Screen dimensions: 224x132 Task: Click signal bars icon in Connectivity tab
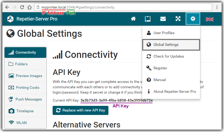tap(11, 53)
